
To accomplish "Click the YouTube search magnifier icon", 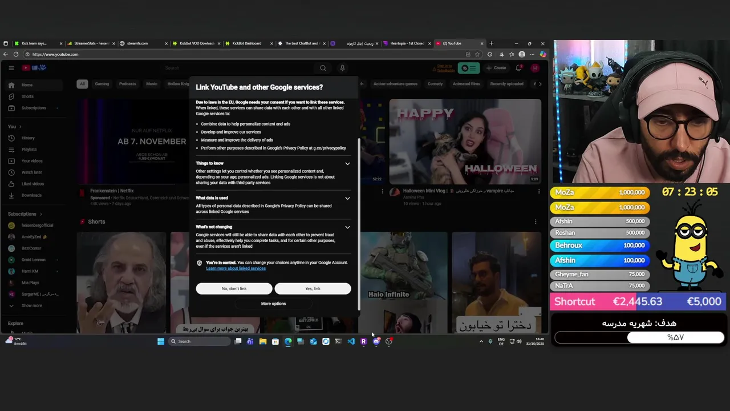I will click(x=323, y=68).
